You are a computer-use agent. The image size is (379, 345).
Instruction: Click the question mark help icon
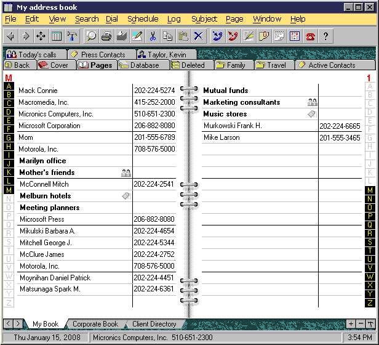pyautogui.click(x=325, y=36)
